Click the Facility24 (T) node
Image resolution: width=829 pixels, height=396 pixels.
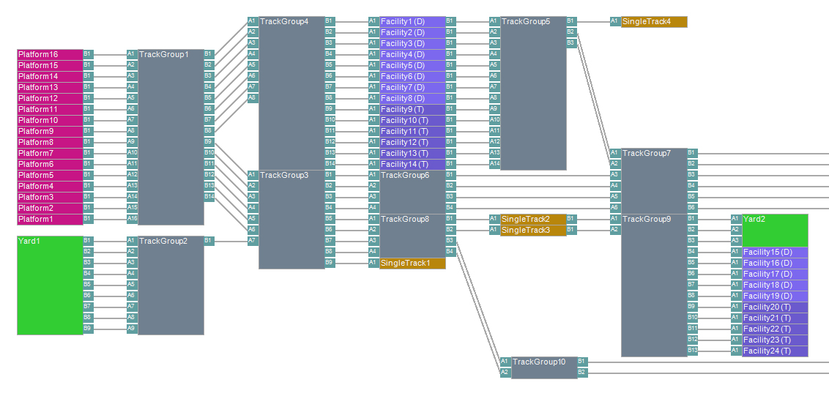point(775,351)
